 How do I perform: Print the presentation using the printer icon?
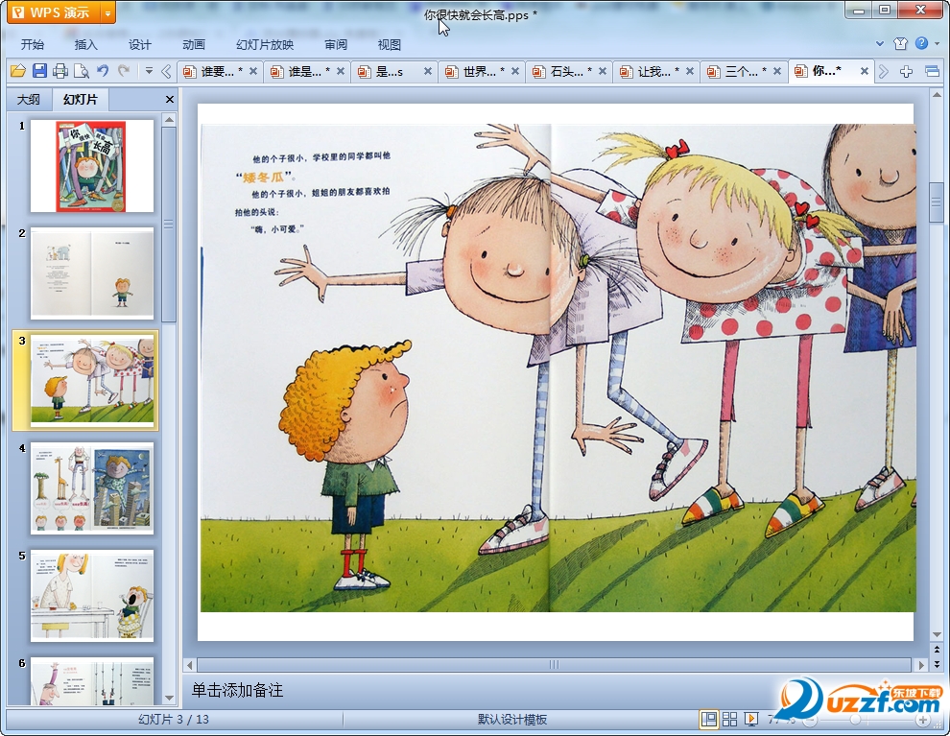[x=60, y=71]
